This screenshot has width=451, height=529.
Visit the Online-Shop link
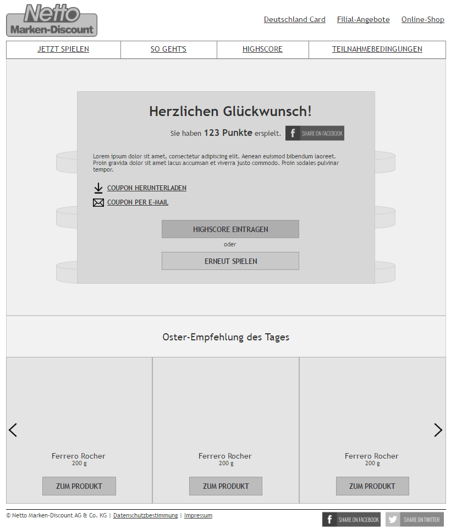(x=422, y=20)
